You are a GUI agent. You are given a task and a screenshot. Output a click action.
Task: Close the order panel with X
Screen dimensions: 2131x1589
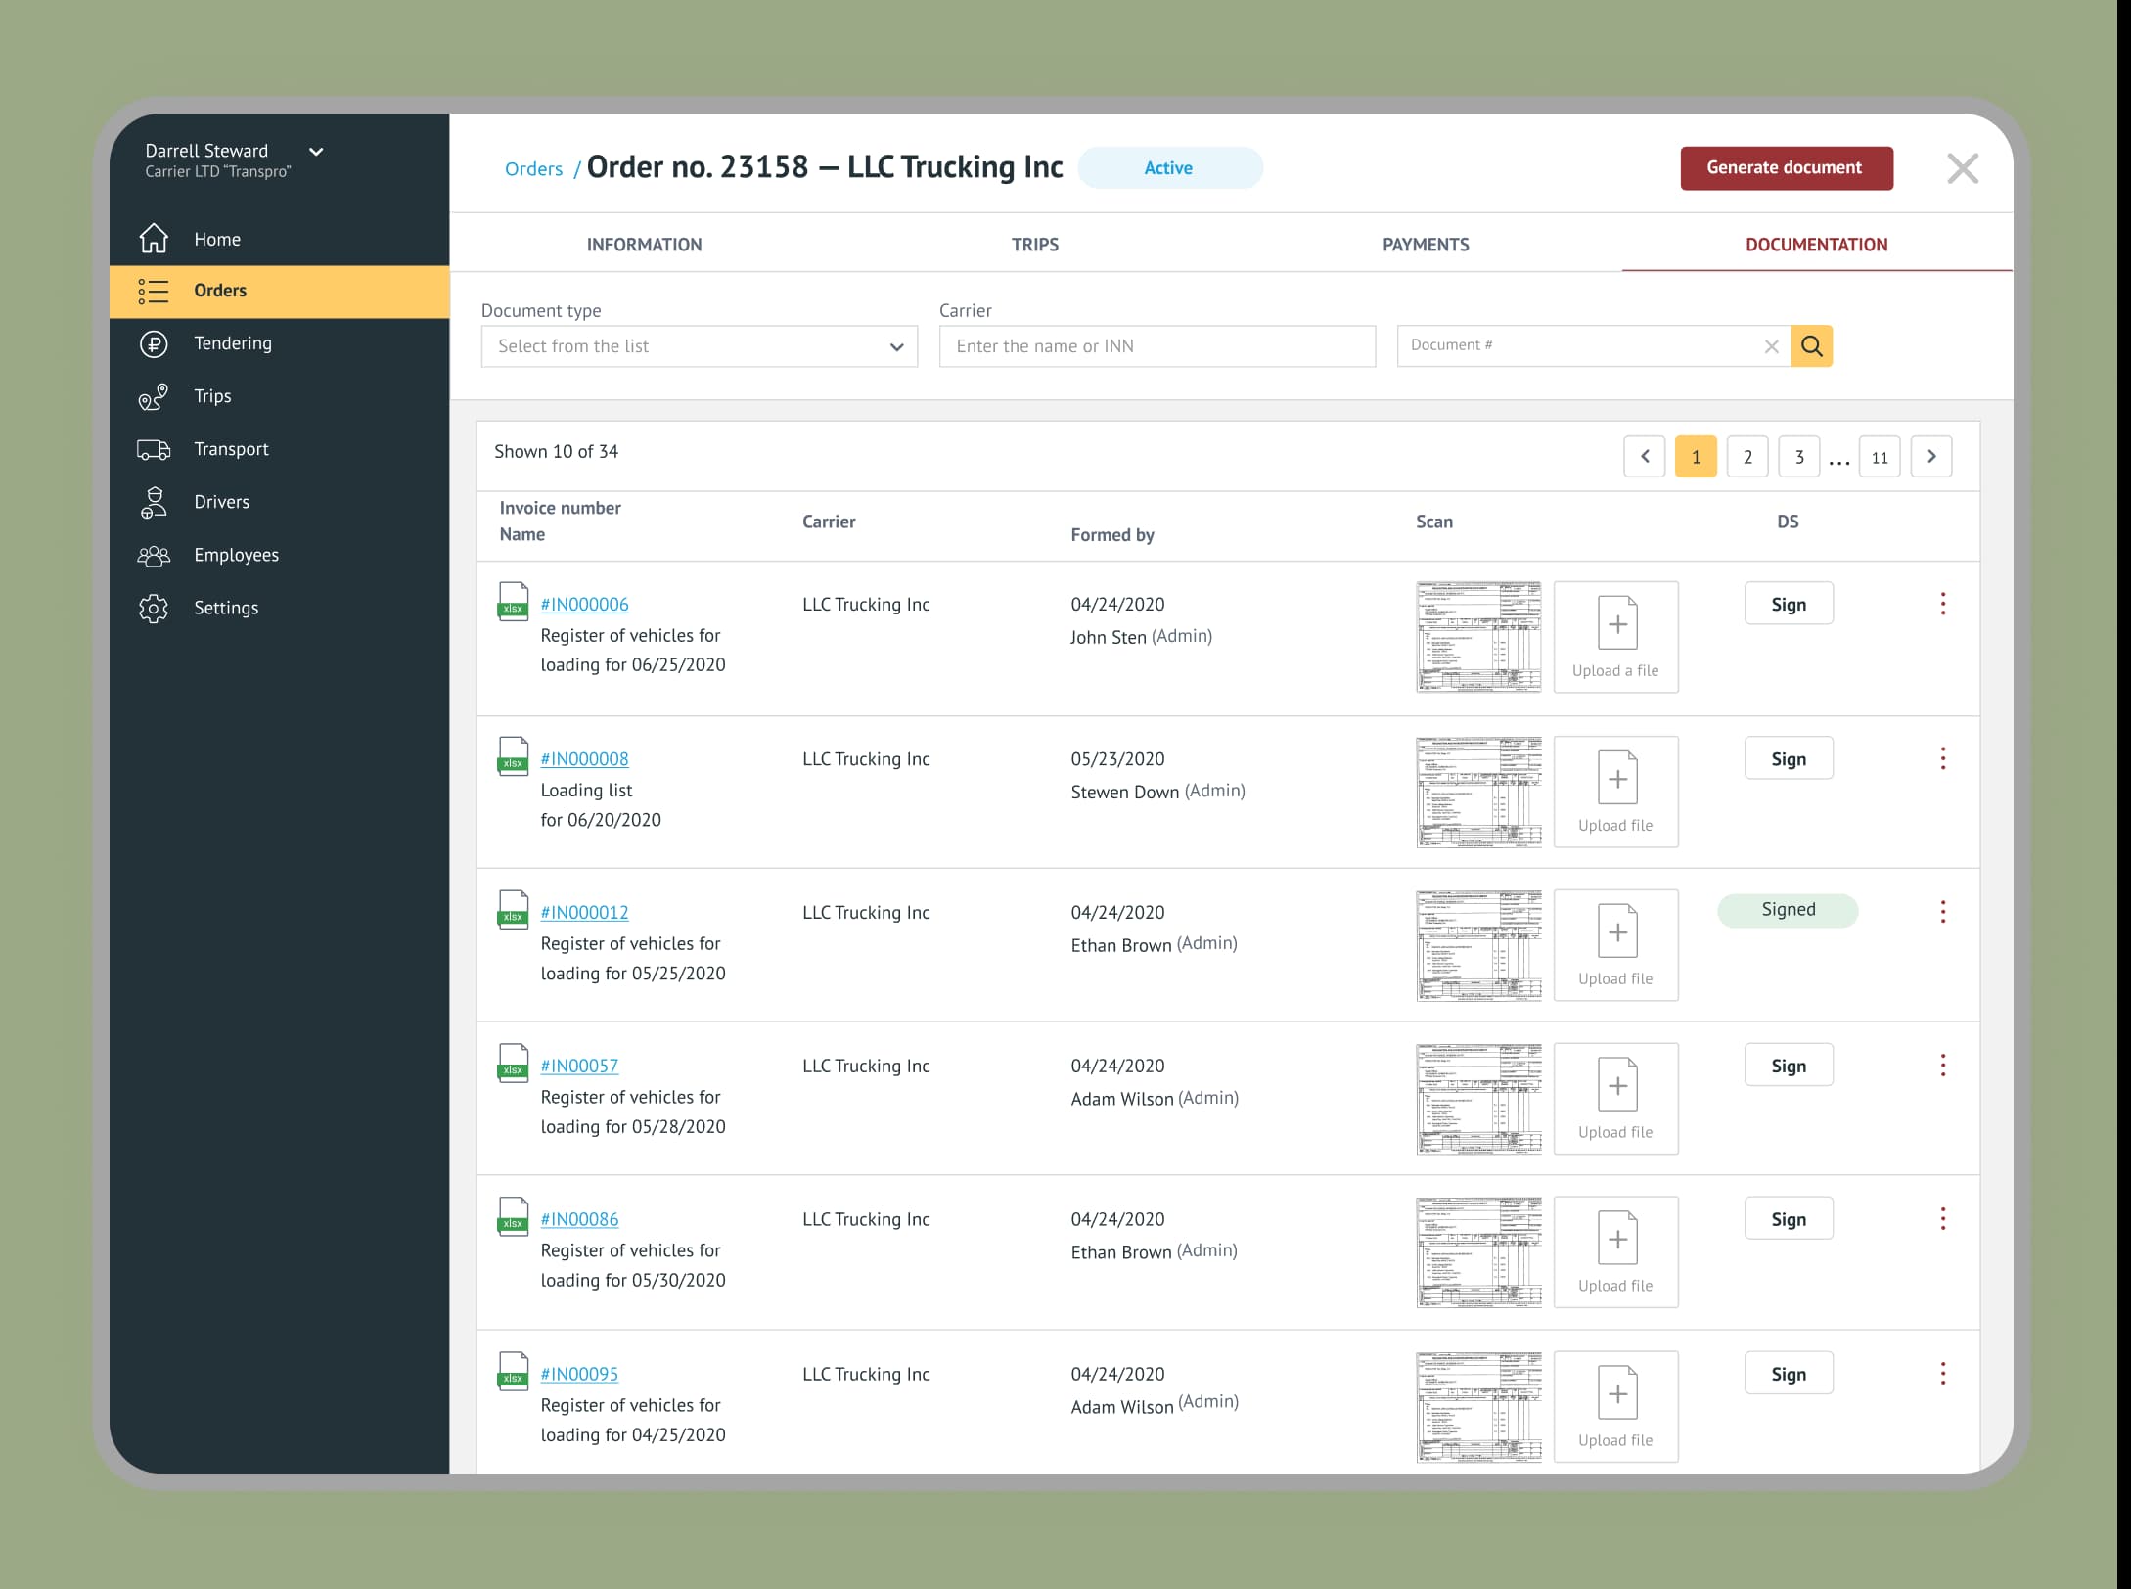coord(1963,168)
